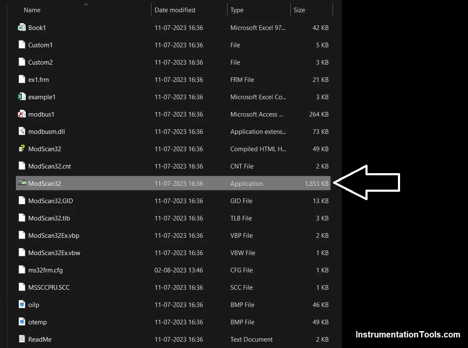
Task: Click the 264 KB size value
Action: pyautogui.click(x=319, y=114)
